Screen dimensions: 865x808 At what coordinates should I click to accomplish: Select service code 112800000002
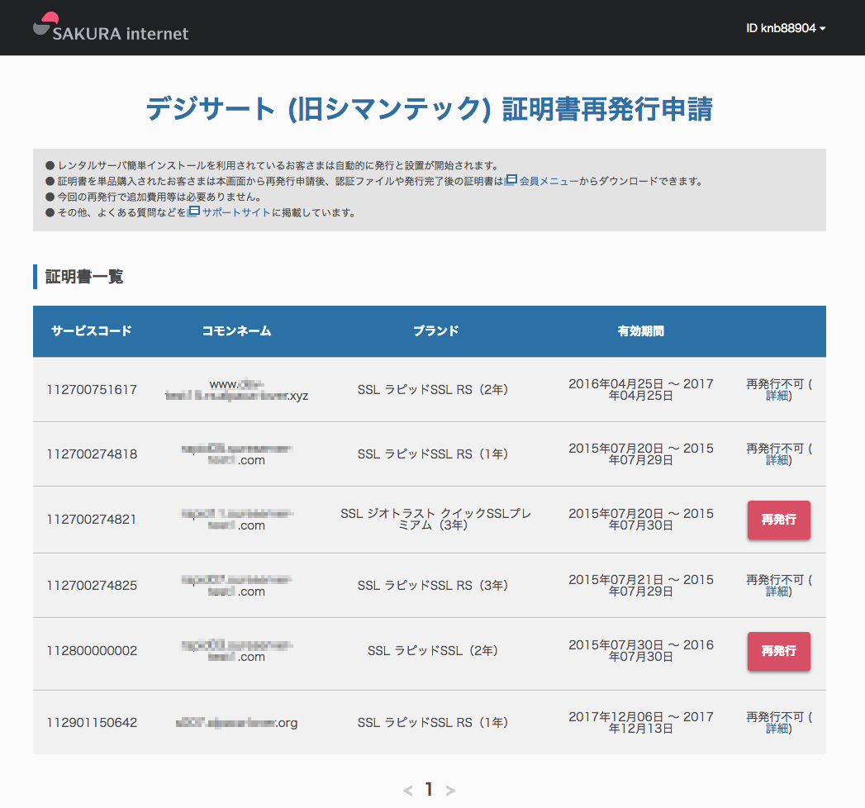tap(92, 650)
